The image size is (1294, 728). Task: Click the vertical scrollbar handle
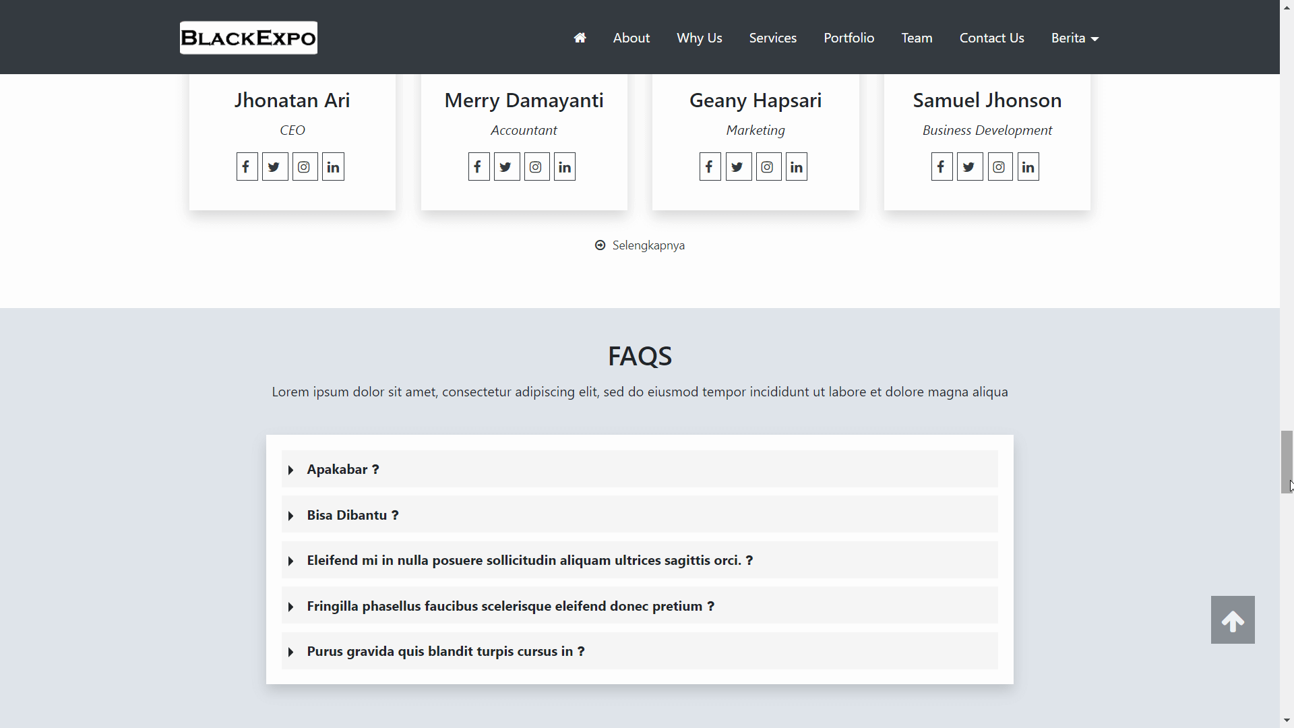point(1286,461)
